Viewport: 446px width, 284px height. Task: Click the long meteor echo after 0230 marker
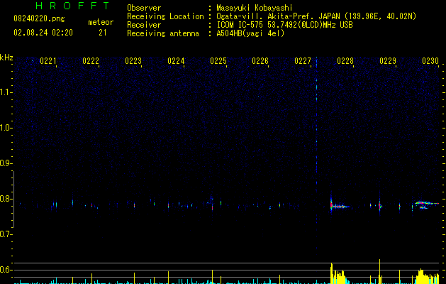coord(426,205)
